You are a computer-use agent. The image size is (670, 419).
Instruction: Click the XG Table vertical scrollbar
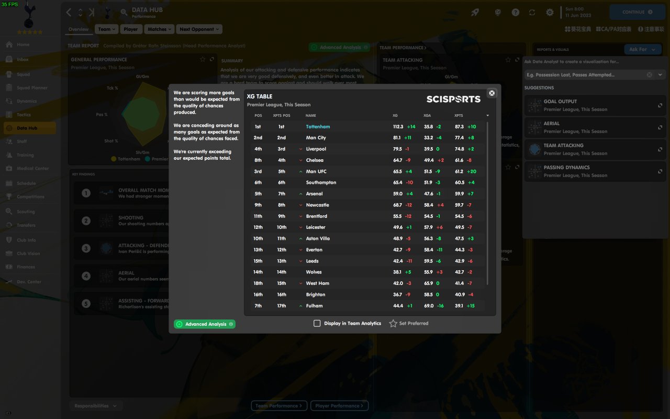[487, 203]
